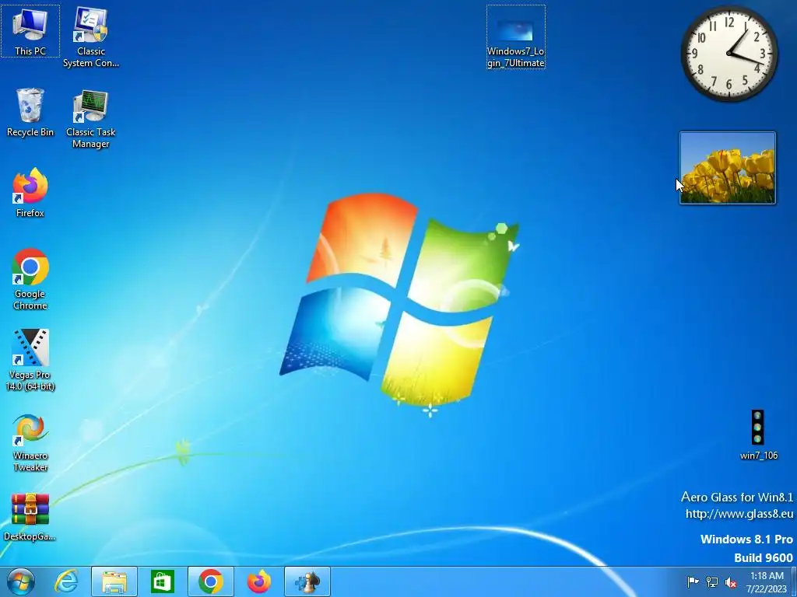Open the taskbar clock showing 1:18 AM
Image resolution: width=797 pixels, height=597 pixels.
(767, 582)
